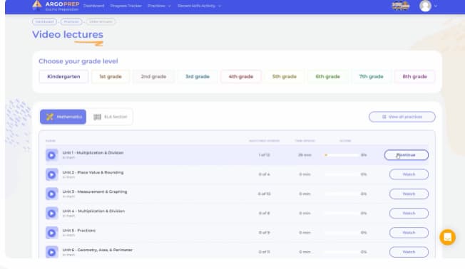This screenshot has width=465, height=269.
Task: Click Watch for Unit 6 Geometry
Action: coord(409,252)
